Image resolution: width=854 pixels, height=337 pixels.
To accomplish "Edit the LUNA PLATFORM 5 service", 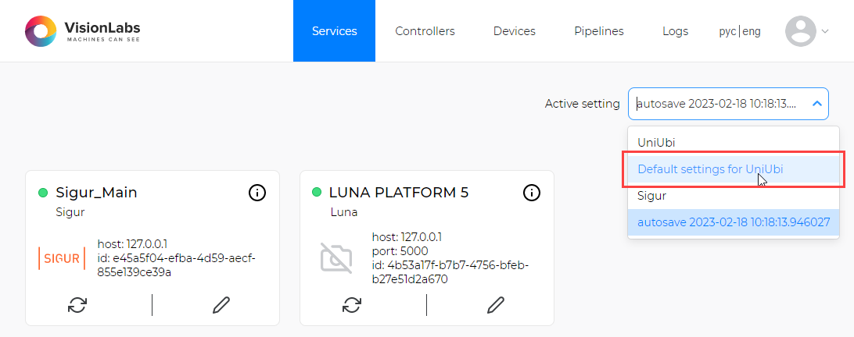I will [x=496, y=305].
